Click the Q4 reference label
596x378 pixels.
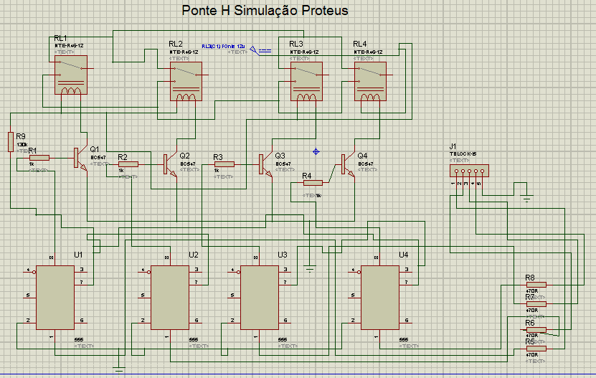coord(363,156)
